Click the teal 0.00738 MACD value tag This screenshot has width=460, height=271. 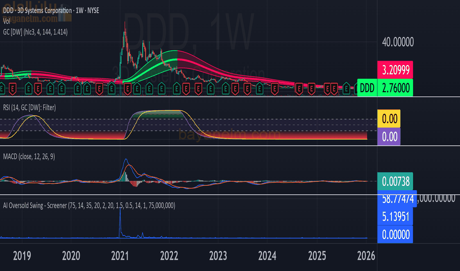tap(394, 180)
